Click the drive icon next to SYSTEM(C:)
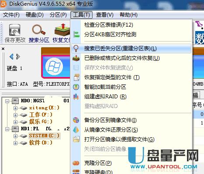This screenshot has height=174, width=204. tap(24, 136)
